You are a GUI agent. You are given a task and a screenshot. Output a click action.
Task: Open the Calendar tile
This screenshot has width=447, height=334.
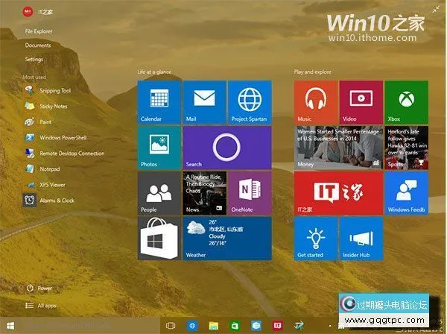(159, 102)
